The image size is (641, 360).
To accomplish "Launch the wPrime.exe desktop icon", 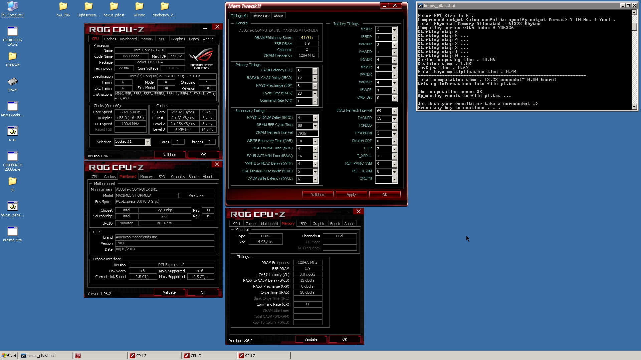I will 12,234.
